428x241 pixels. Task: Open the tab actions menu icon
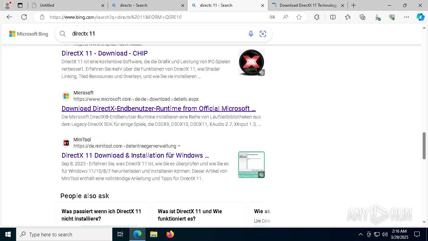tap(20, 5)
